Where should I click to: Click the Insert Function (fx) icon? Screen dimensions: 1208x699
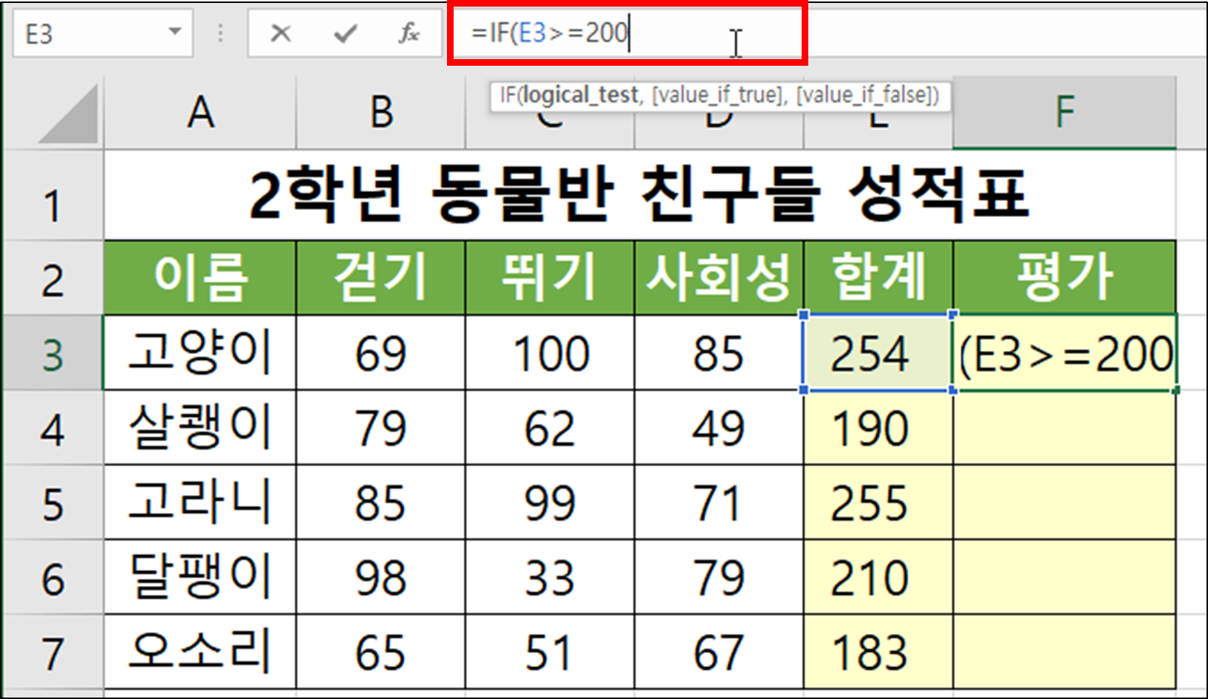[409, 33]
